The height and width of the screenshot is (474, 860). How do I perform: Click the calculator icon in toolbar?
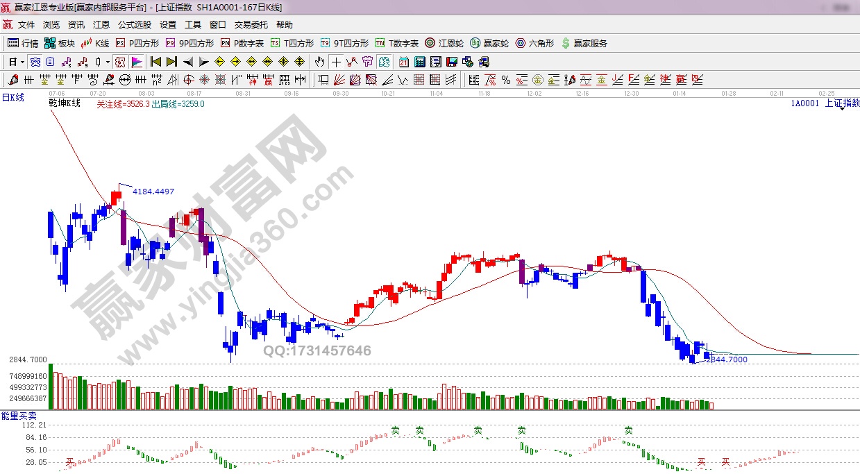419,62
